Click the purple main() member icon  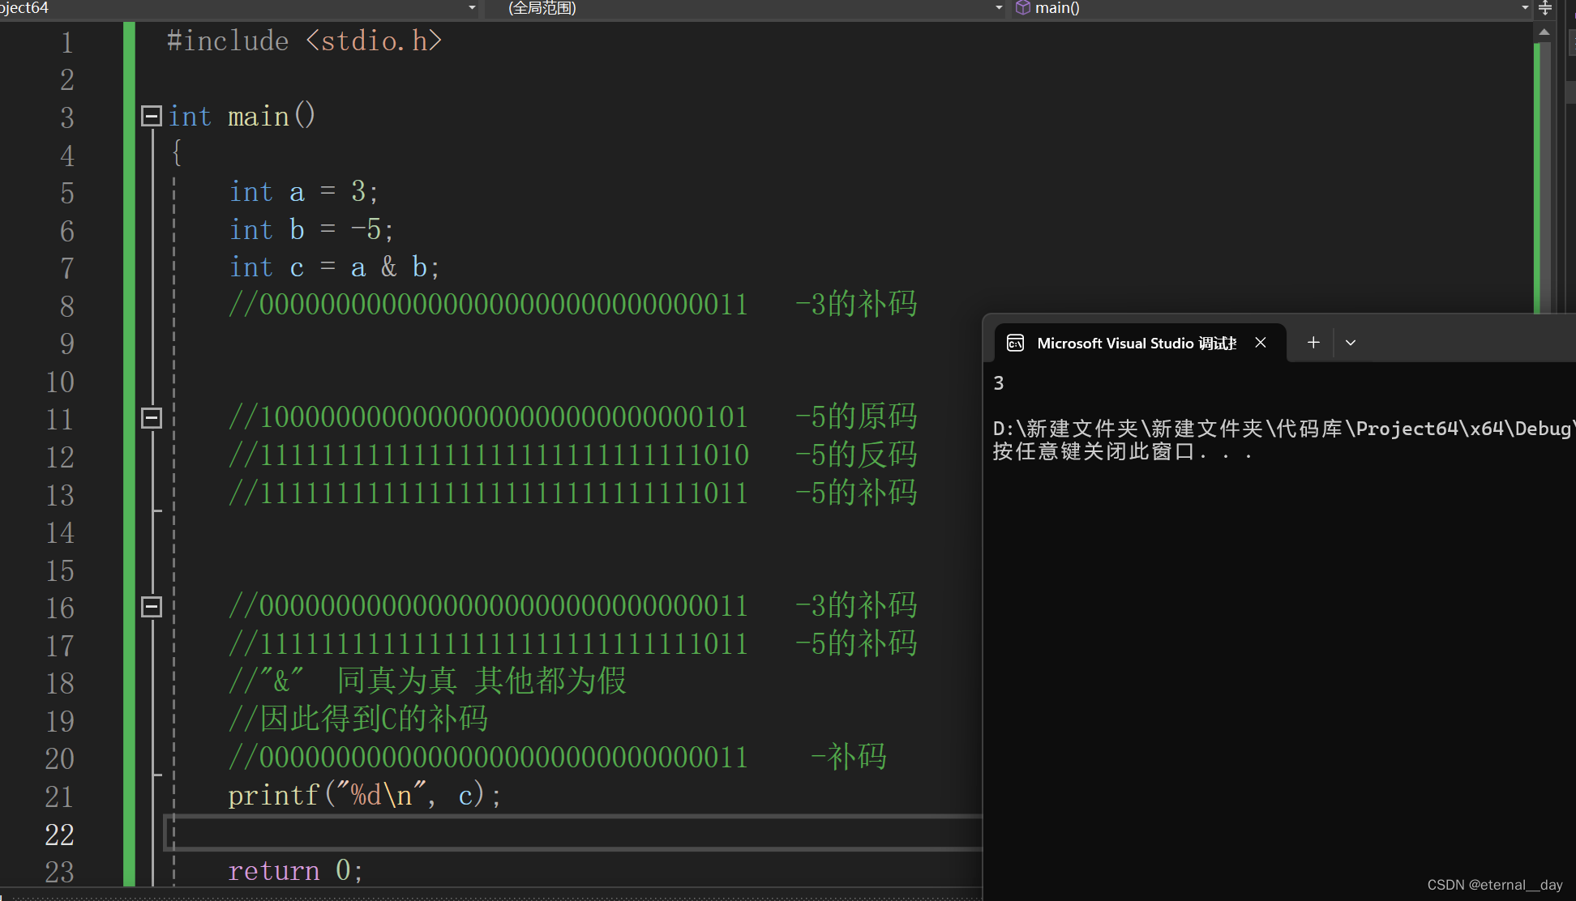click(1023, 8)
